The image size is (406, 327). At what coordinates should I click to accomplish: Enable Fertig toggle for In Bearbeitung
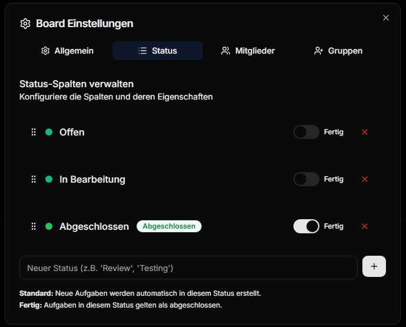306,179
